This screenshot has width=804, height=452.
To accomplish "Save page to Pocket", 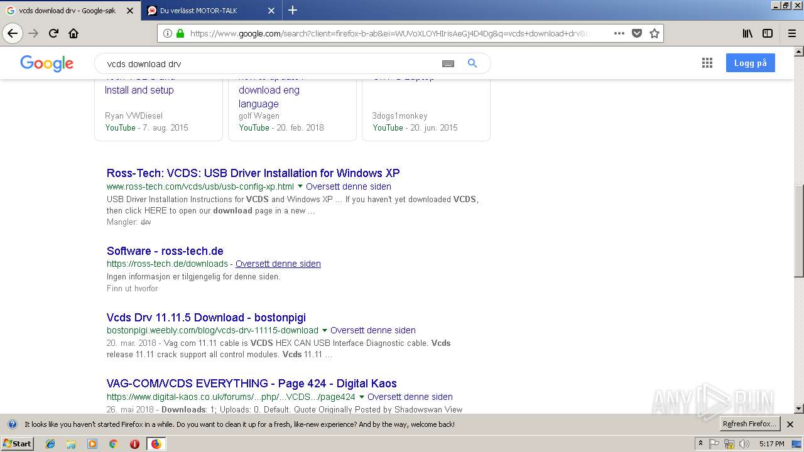I will [637, 33].
